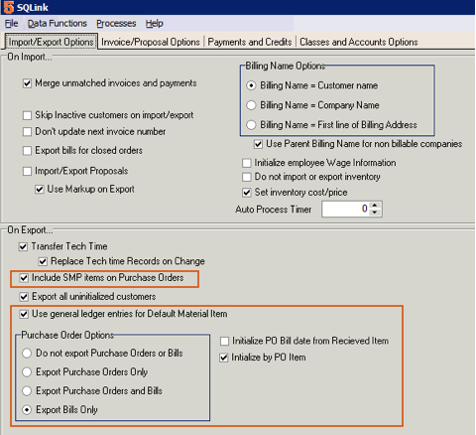Select Billing Name = Customer name radio
The image size is (476, 435).
coord(251,85)
